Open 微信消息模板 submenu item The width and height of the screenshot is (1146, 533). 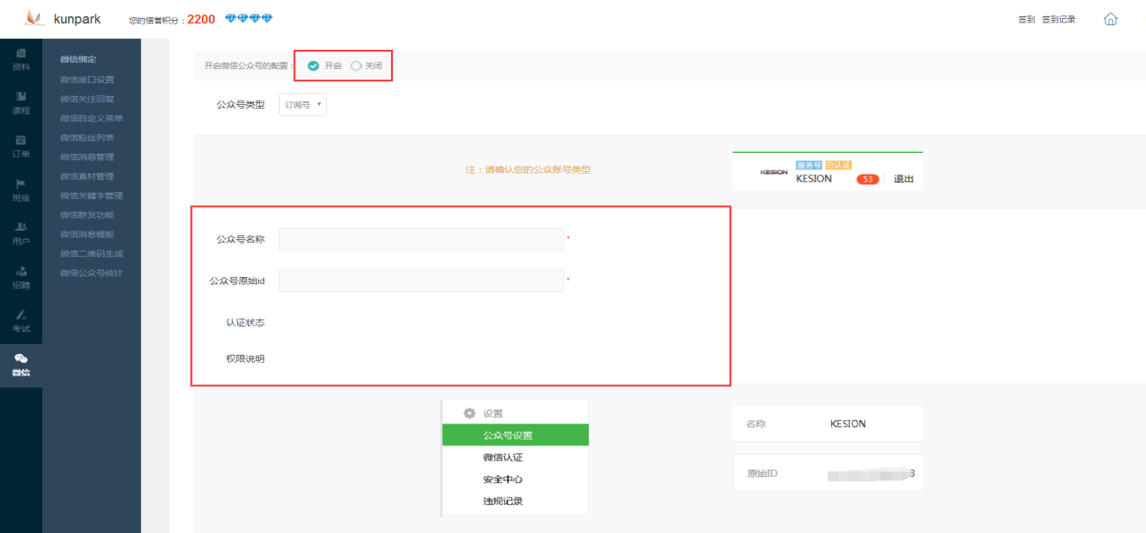point(87,234)
